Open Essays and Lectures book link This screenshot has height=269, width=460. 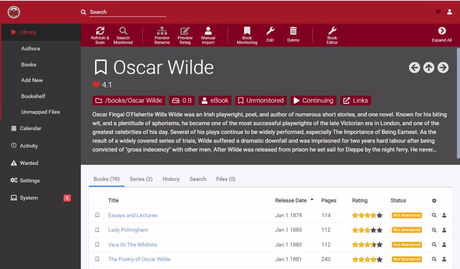133,215
